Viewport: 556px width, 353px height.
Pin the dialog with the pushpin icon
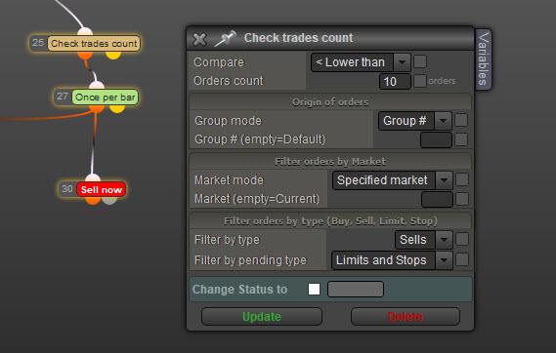[225, 39]
